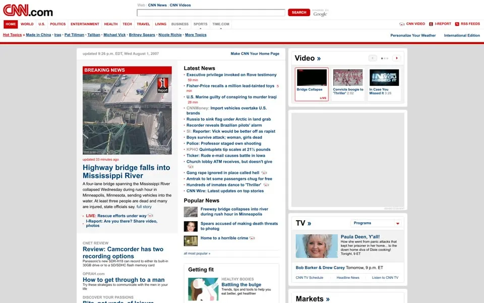The width and height of the screenshot is (484, 303).
Task: Open the ENTERTAINMENT tab
Action: [x=85, y=24]
